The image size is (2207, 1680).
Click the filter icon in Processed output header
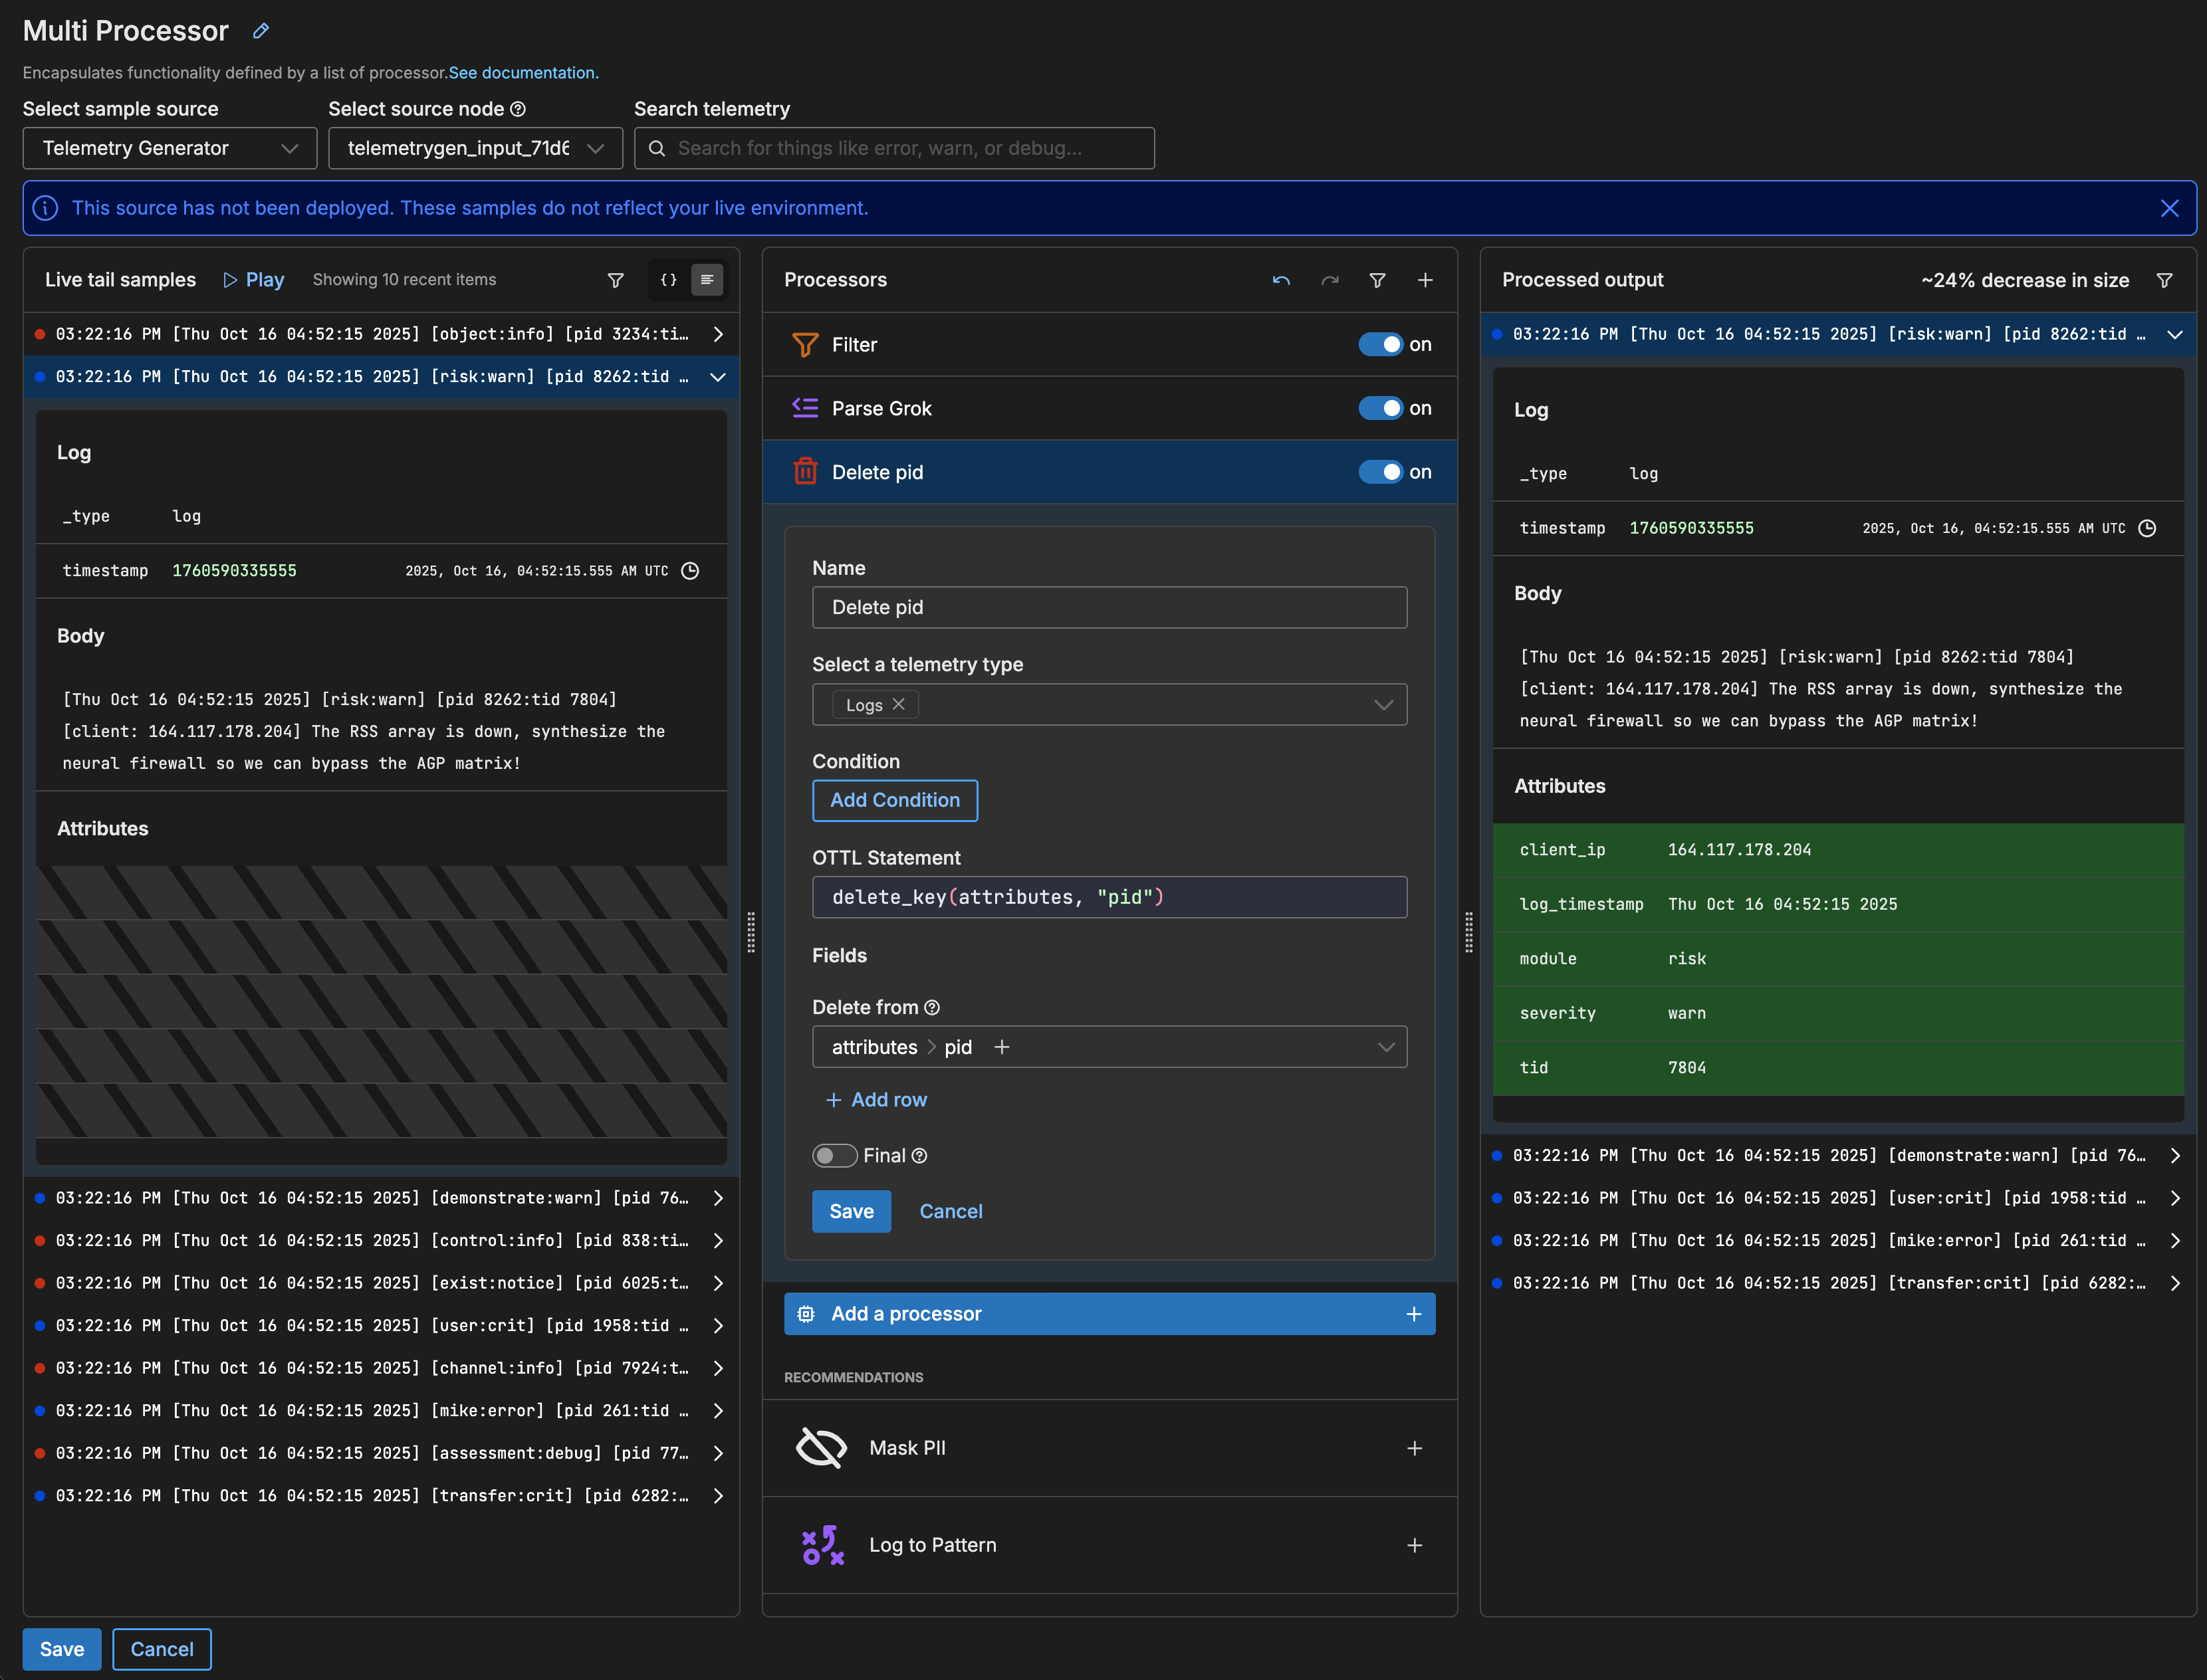[x=2164, y=280]
